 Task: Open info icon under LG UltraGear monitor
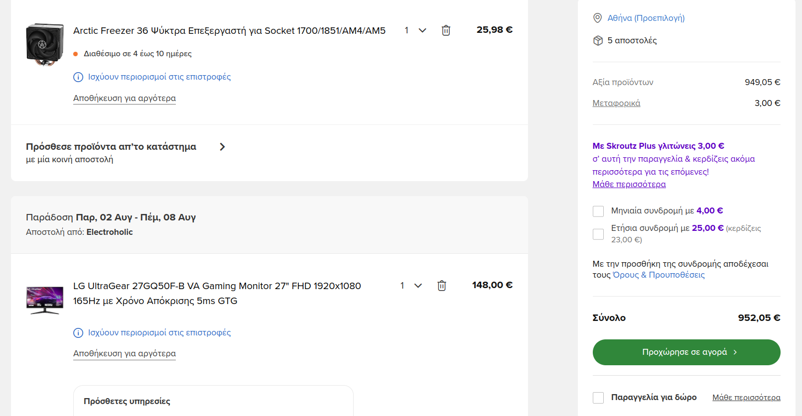coord(78,333)
